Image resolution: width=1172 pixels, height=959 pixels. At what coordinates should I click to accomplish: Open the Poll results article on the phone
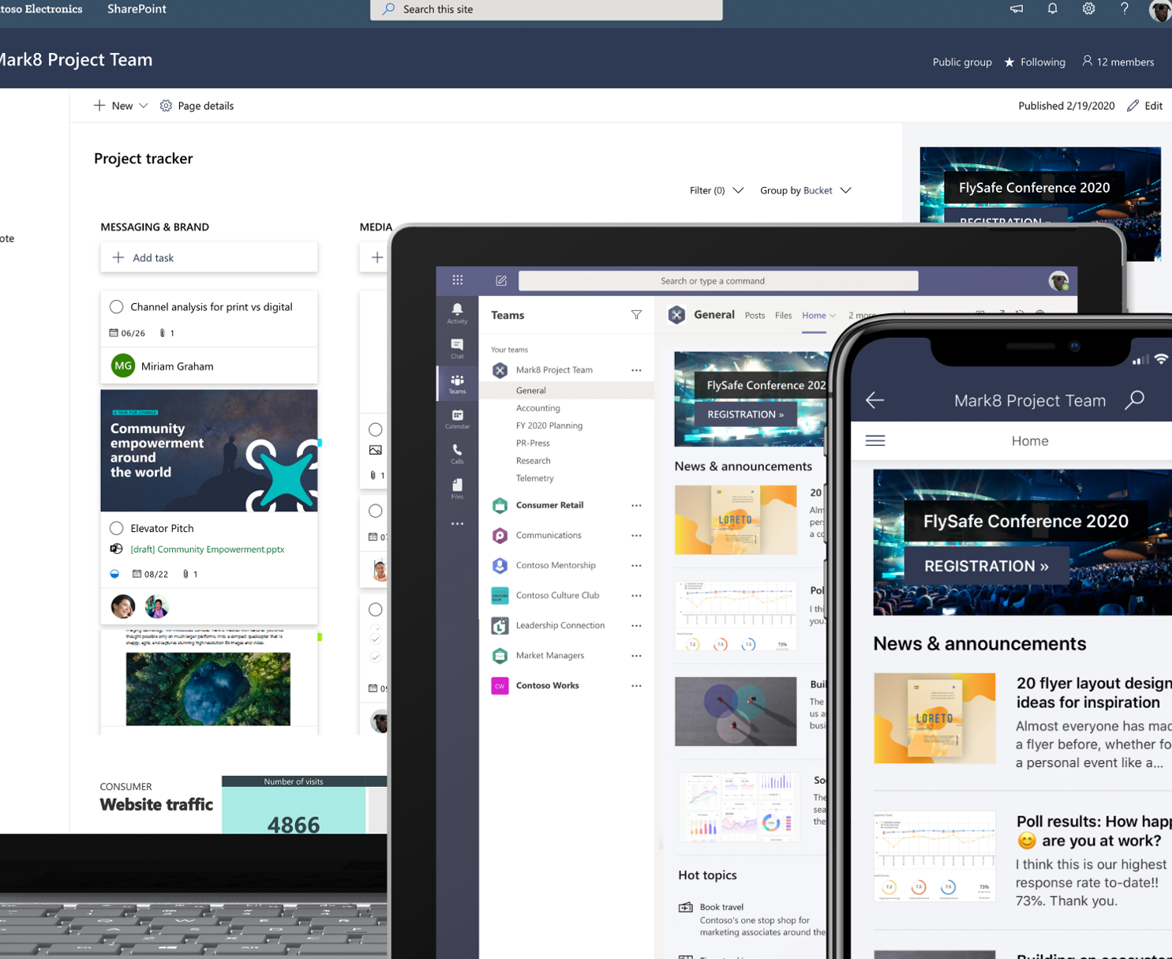click(1094, 830)
